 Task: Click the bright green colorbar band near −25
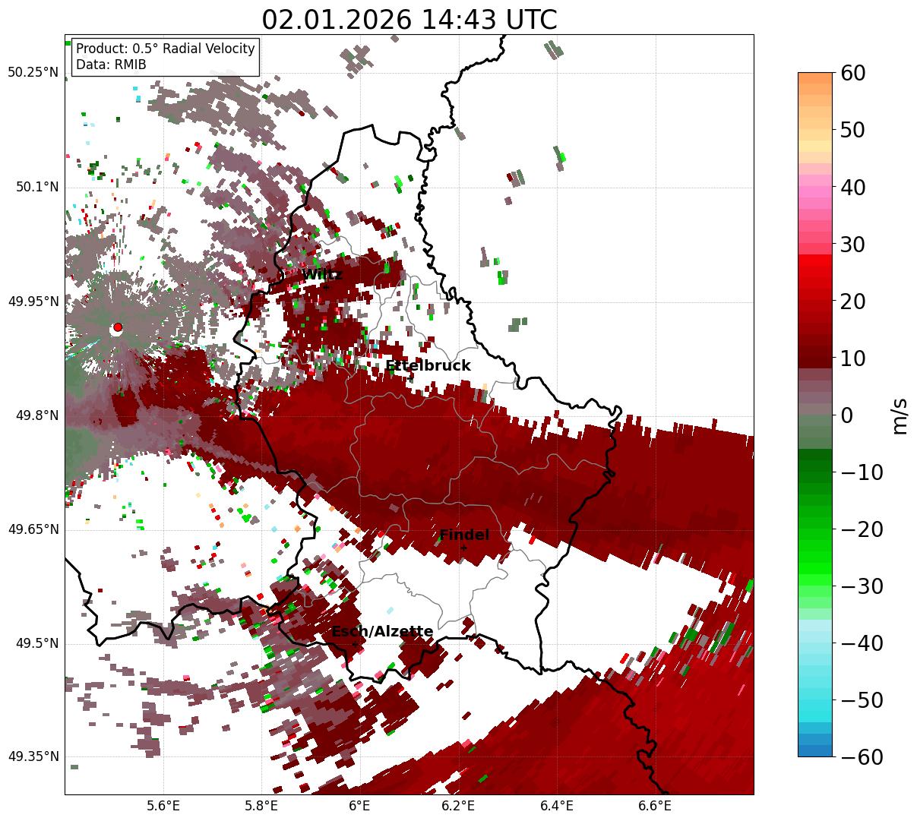pos(815,558)
